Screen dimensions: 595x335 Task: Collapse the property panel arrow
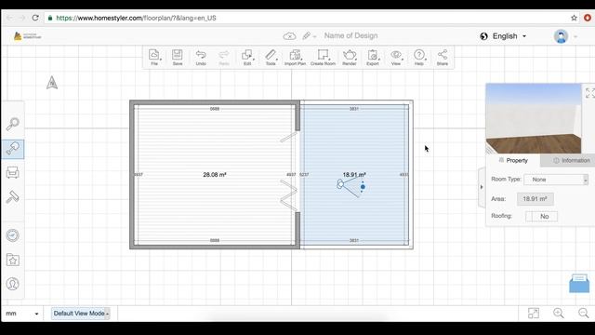tap(482, 187)
